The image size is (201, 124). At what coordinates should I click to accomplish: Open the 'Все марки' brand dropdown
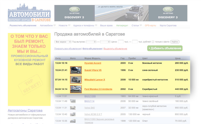pyautogui.click(x=63, y=42)
